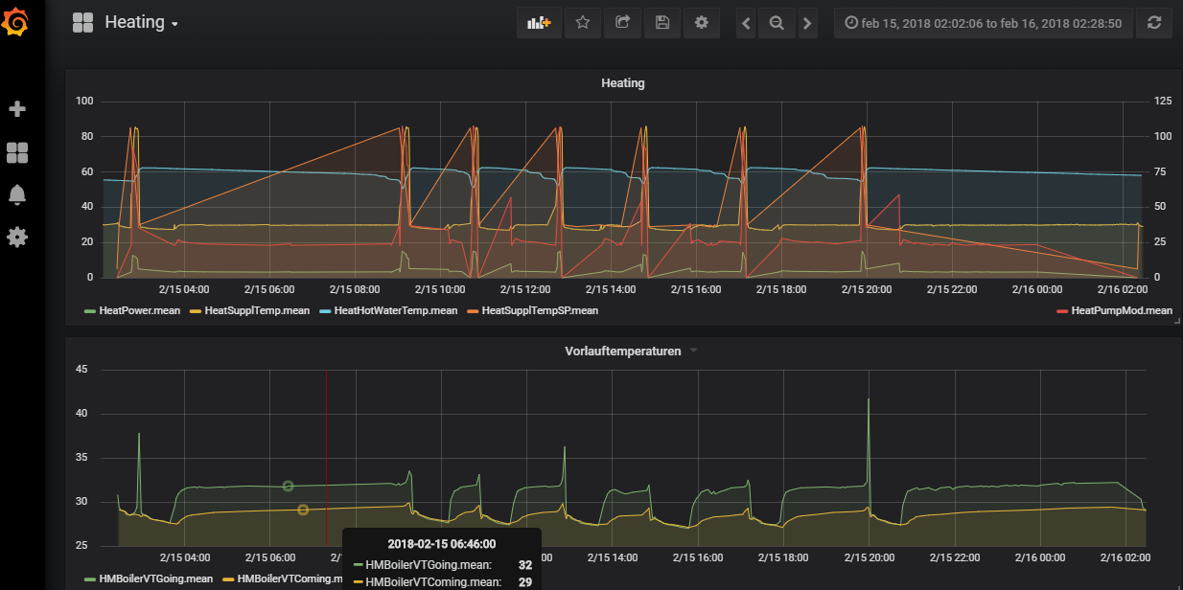Open the Create plus menu in sidebar

click(x=17, y=109)
